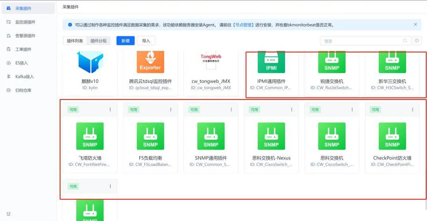427x221 pixels.
Task: Open the 麒麟v10 plugin icon
Action: (x=90, y=62)
